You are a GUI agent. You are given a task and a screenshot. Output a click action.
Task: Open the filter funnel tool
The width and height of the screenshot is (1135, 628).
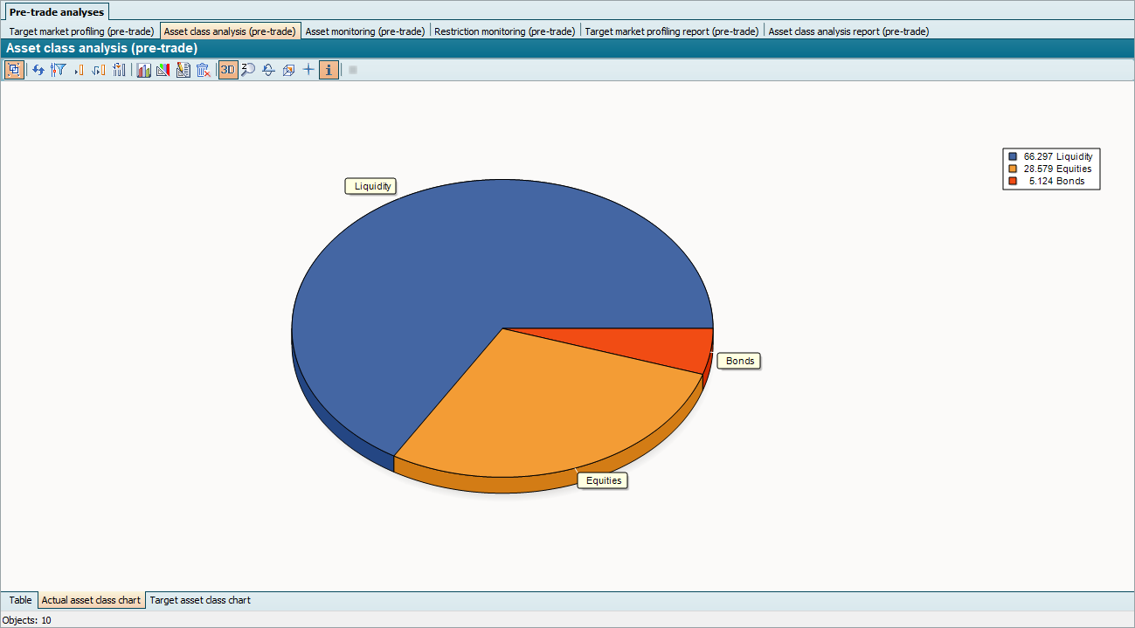pos(59,70)
